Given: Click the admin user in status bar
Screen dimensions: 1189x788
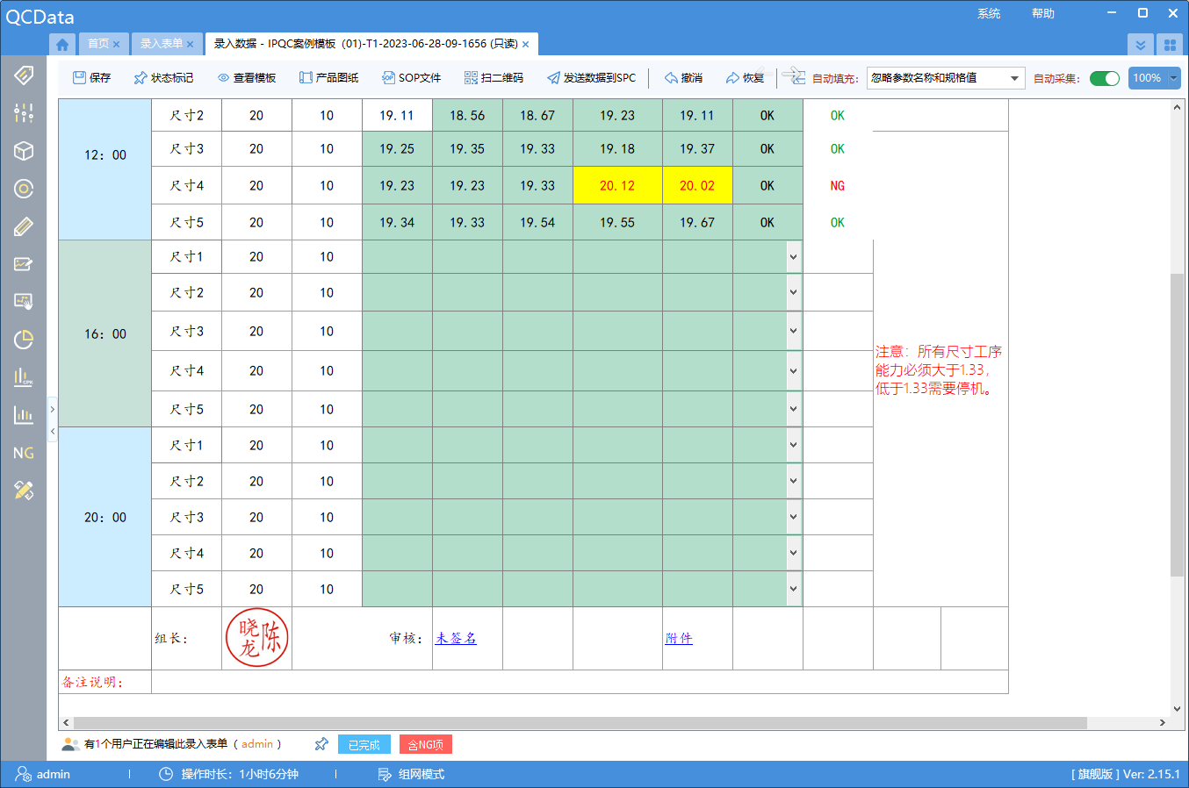Looking at the screenshot, I should click(43, 774).
